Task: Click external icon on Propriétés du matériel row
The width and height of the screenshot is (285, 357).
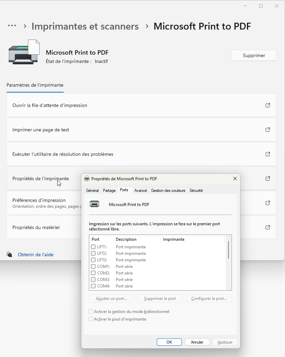Action: click(268, 227)
